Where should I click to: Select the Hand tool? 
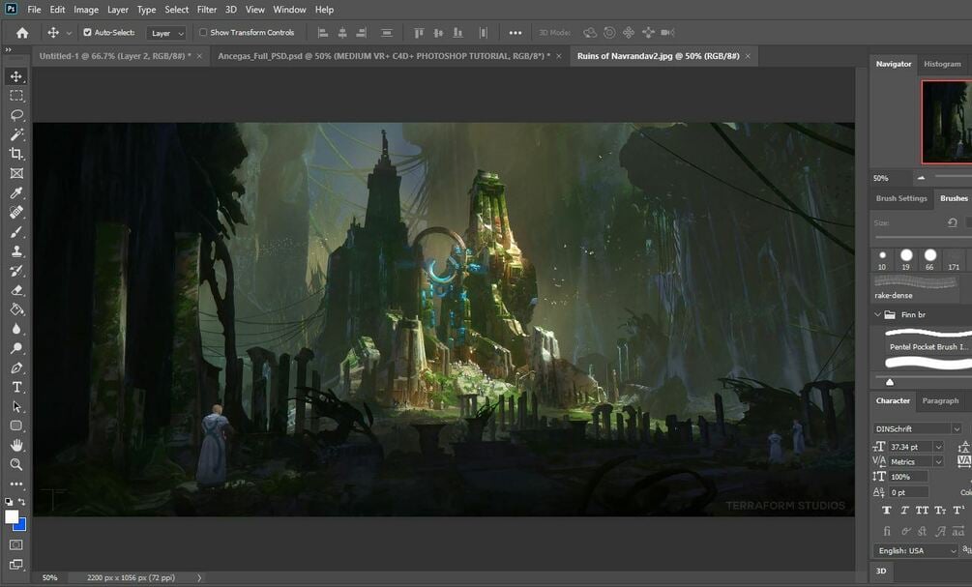click(16, 445)
